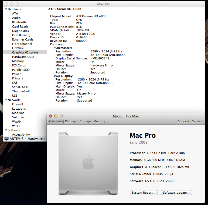Open the Support tab
This screenshot has width=208, height=205.
[184, 121]
